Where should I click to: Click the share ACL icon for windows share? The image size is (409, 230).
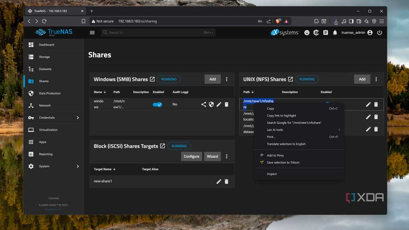(x=203, y=105)
